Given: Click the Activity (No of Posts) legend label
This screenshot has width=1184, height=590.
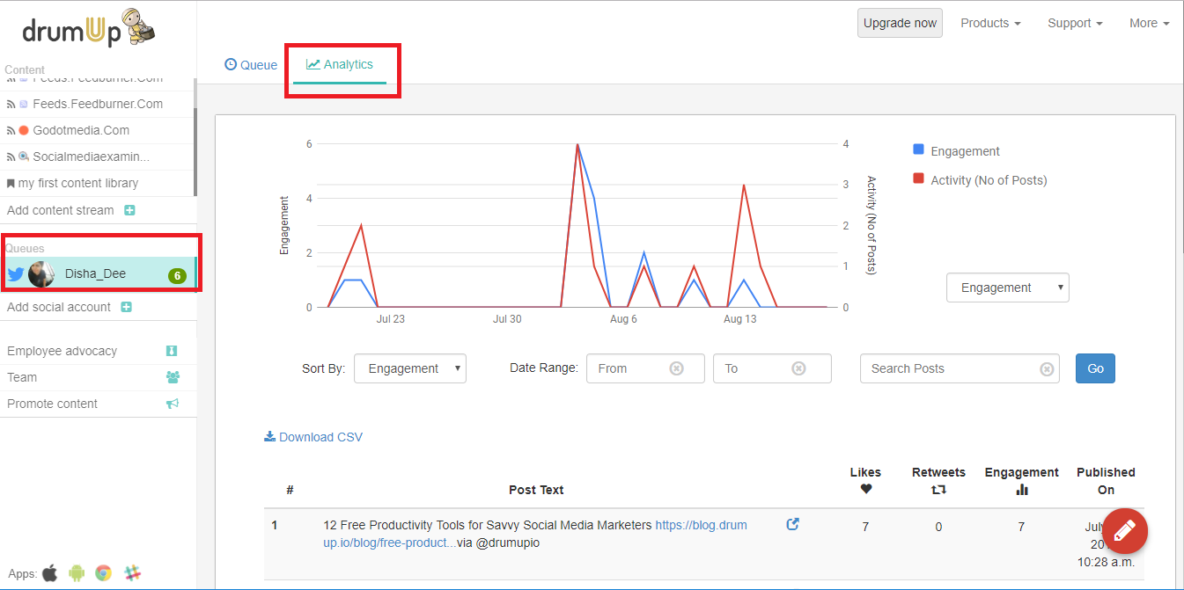Looking at the screenshot, I should coord(989,180).
